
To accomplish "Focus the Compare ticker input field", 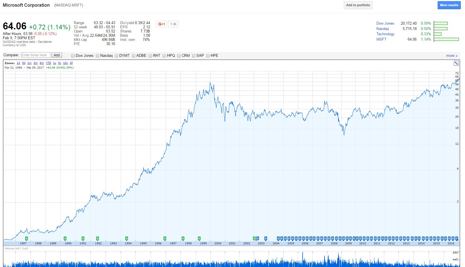I will click(x=36, y=55).
